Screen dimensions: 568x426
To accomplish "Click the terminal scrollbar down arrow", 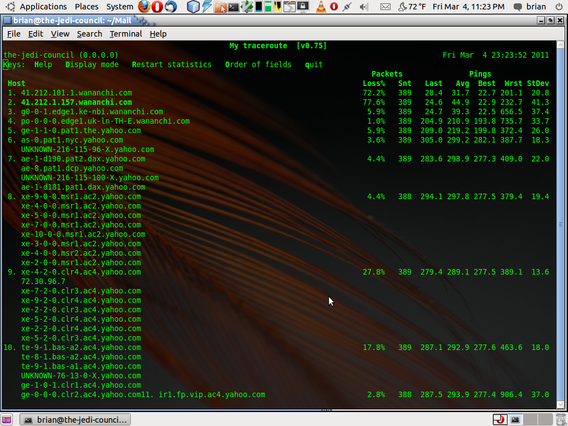I will (560, 405).
